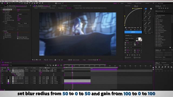Open the Composition menu
Viewport: 173px width, 97px height.
click(x=10, y=1)
